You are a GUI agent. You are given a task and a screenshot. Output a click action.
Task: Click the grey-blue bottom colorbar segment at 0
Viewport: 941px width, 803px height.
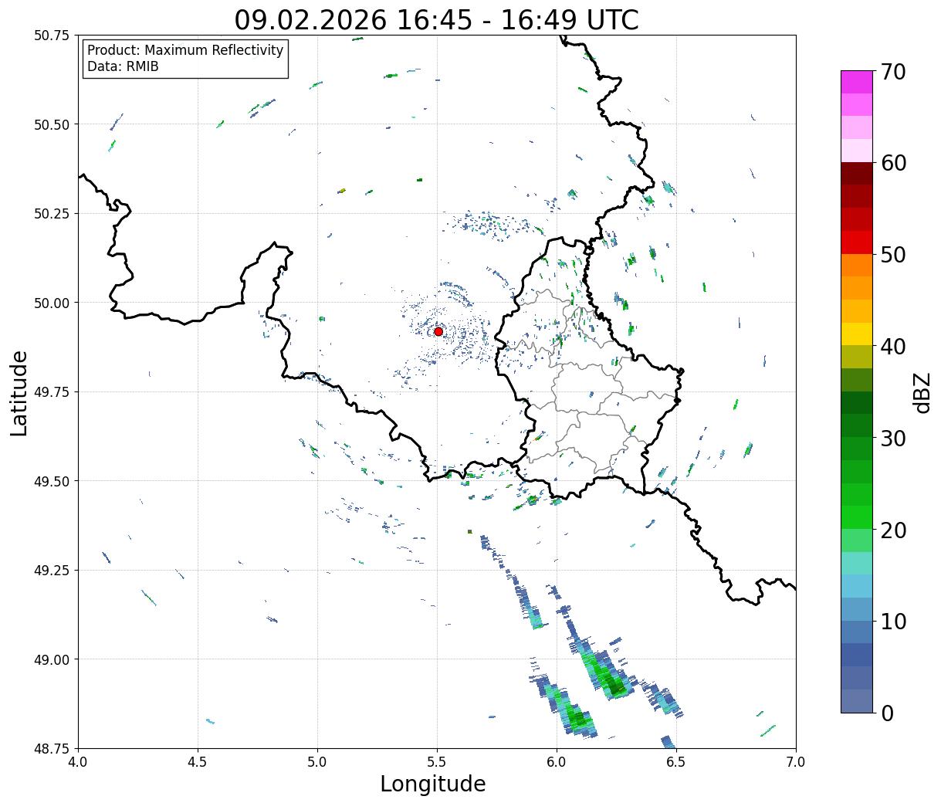(x=857, y=701)
